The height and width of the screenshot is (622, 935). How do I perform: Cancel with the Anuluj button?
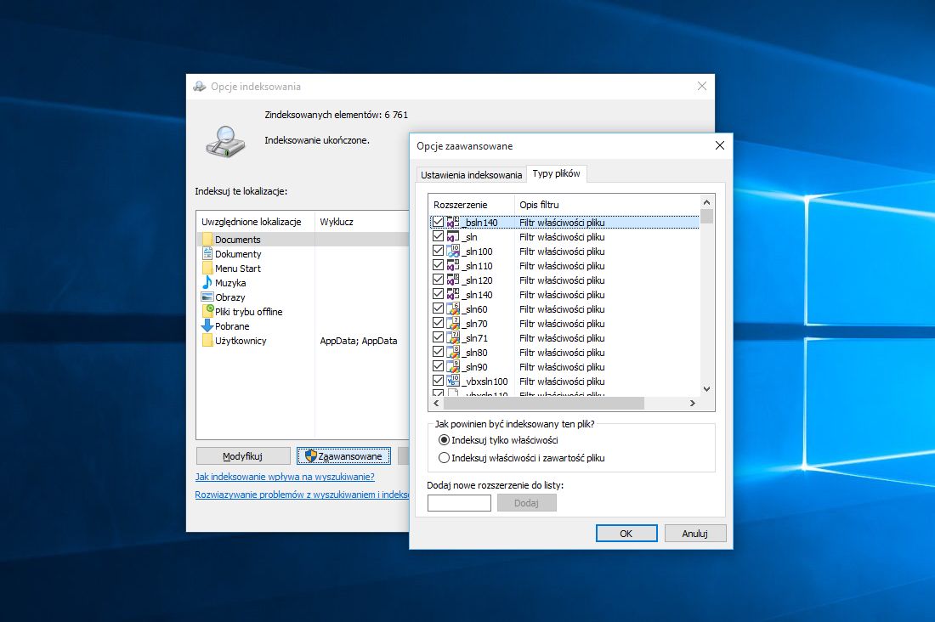tap(695, 533)
